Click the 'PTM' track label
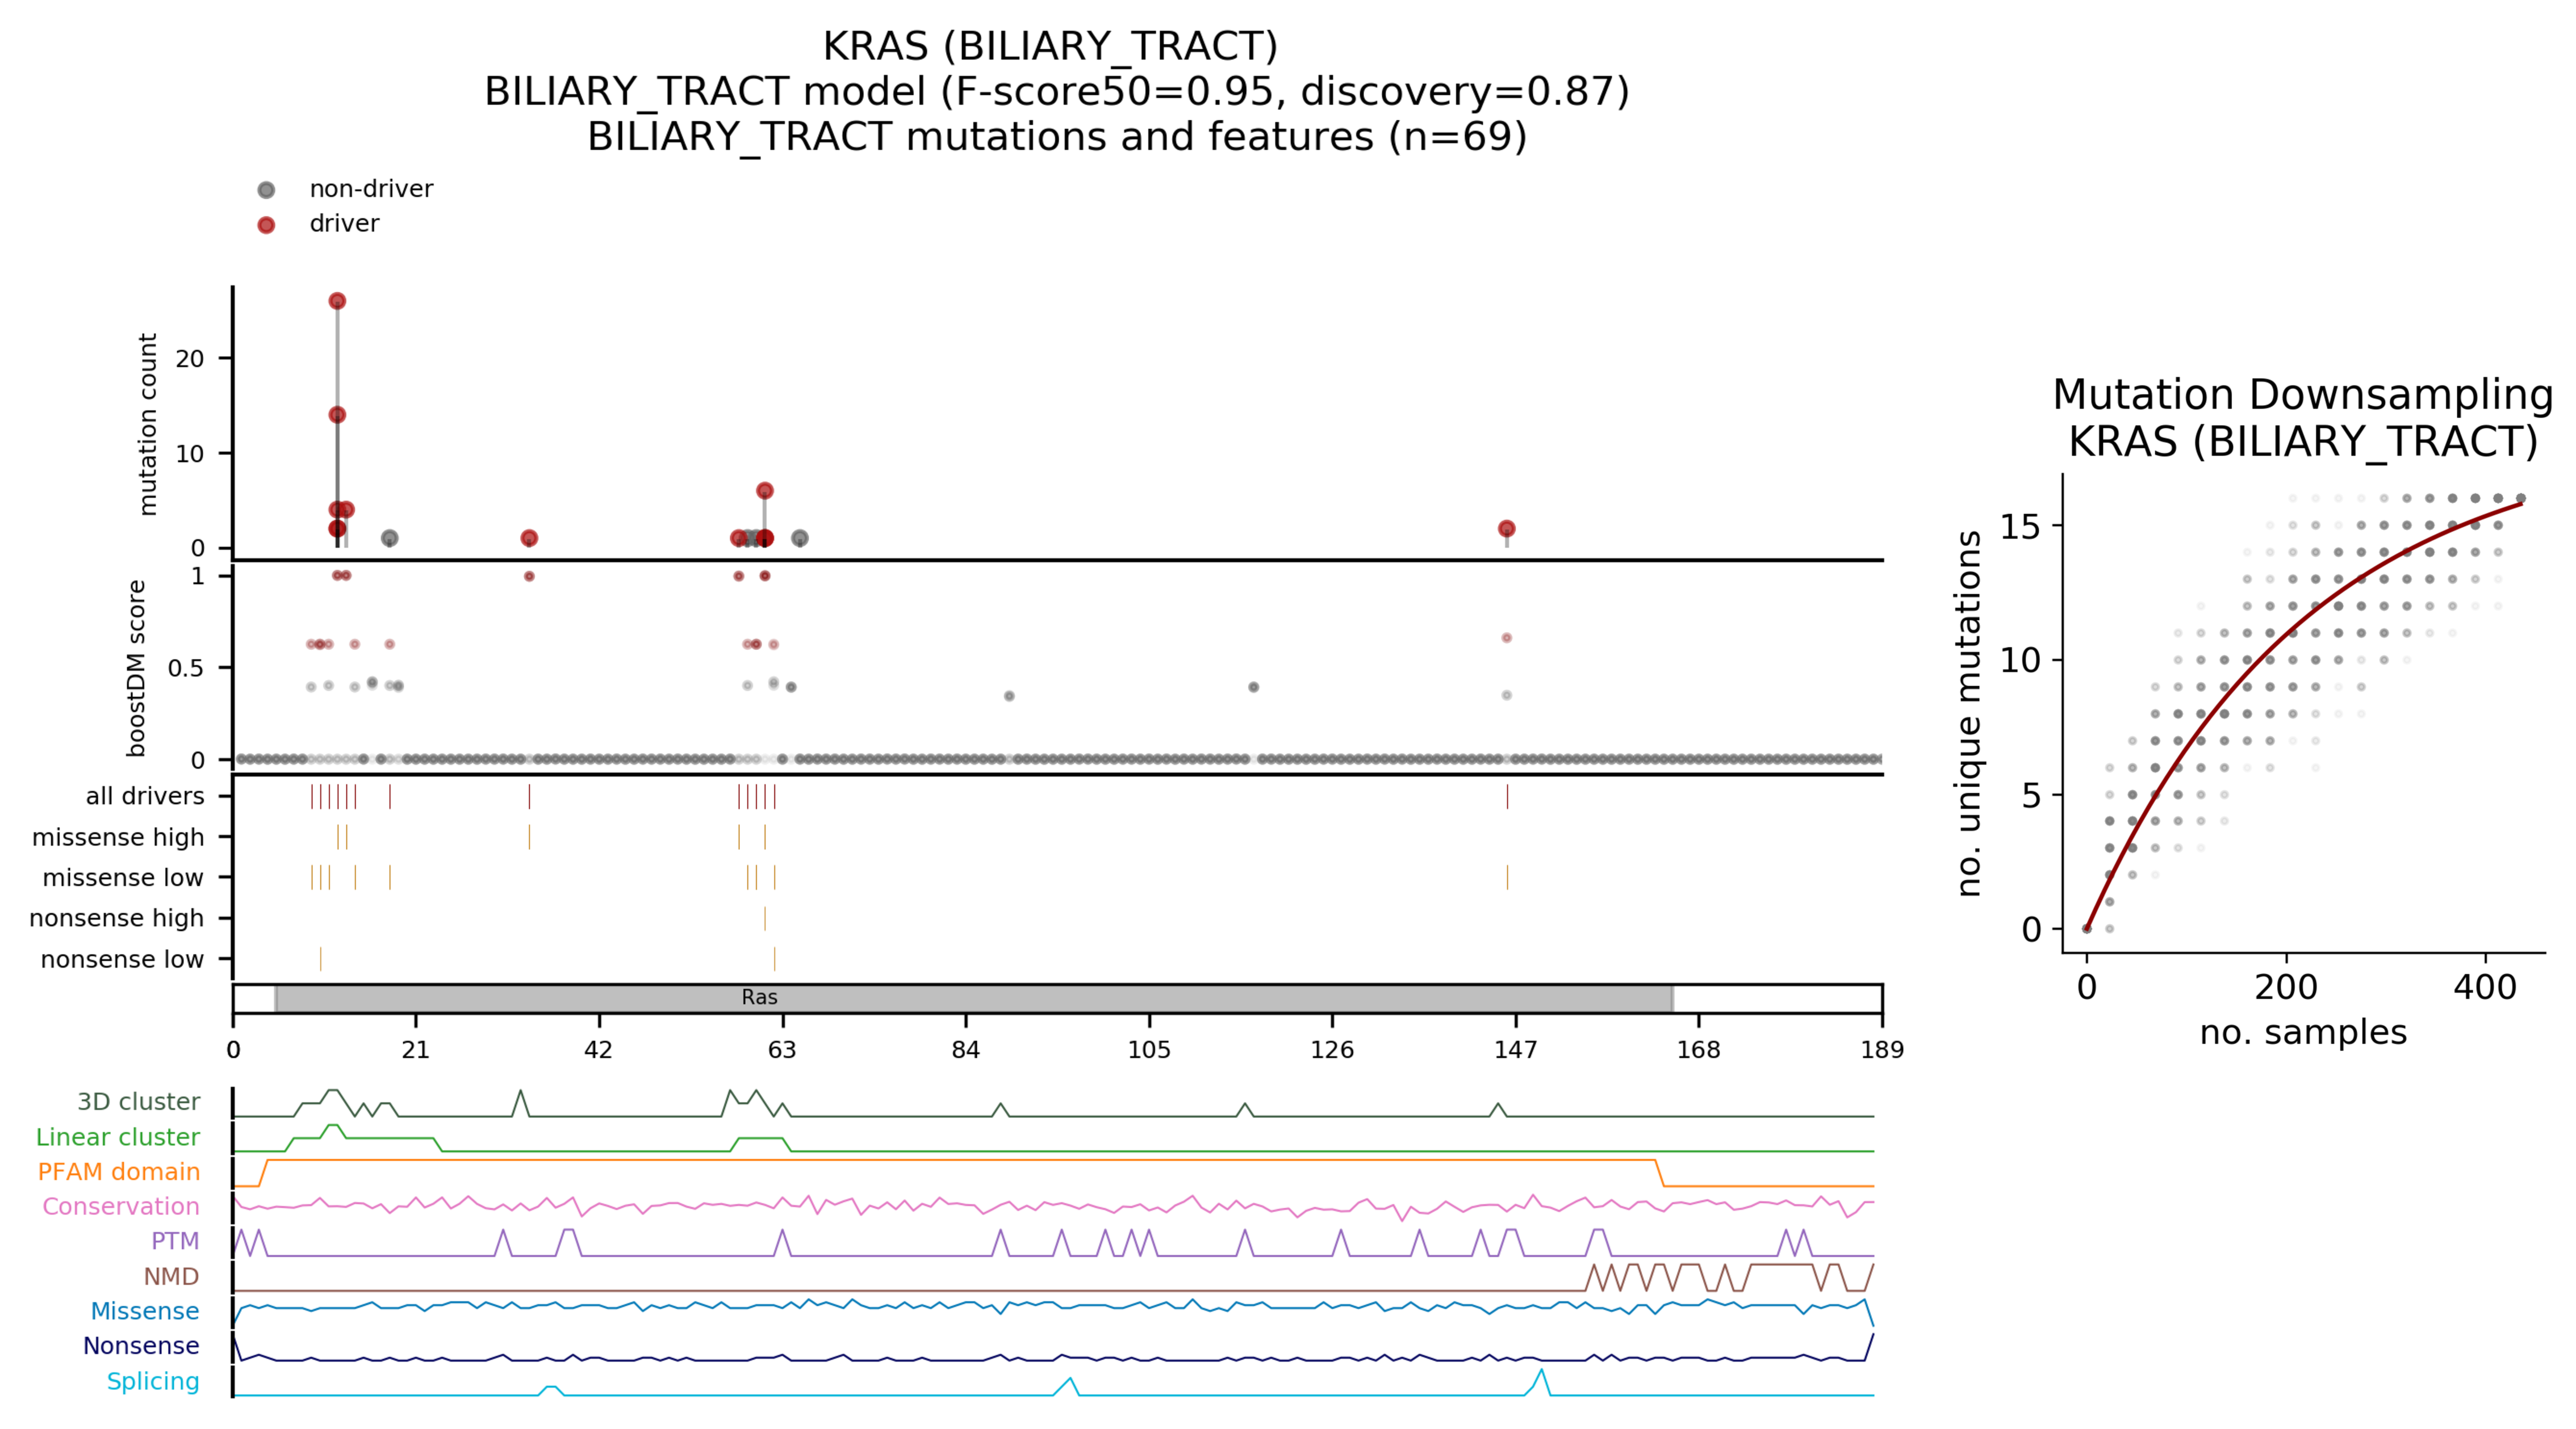The image size is (2576, 1429). [x=174, y=1241]
